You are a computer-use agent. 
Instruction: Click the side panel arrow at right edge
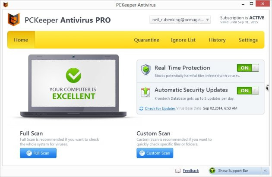click(268, 88)
